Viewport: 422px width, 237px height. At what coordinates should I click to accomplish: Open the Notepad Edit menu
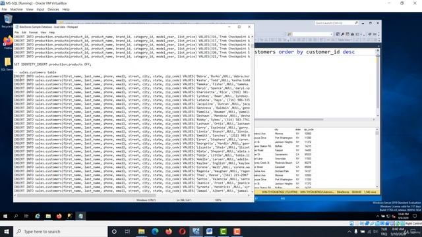(24, 32)
